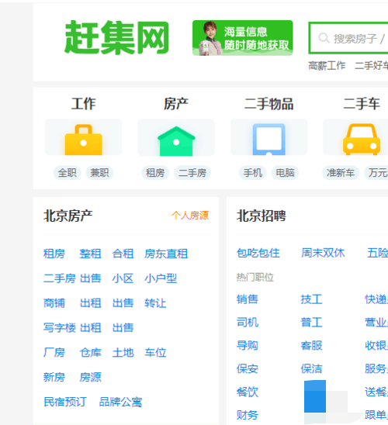
Task: Open the 工作 category heading
Action: point(84,104)
